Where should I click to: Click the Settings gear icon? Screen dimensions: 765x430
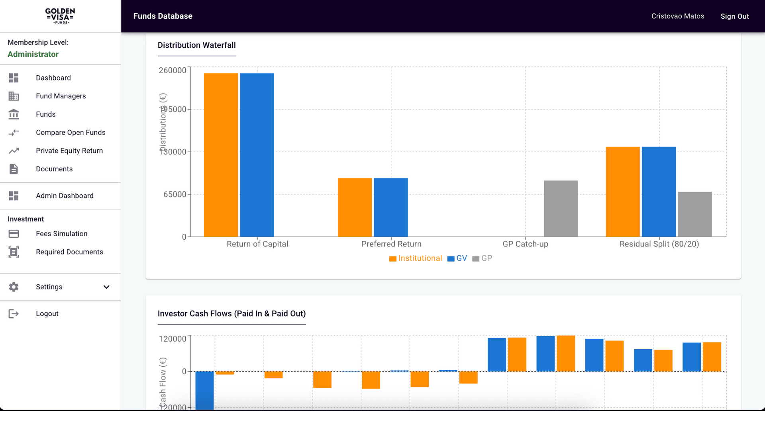click(x=14, y=287)
